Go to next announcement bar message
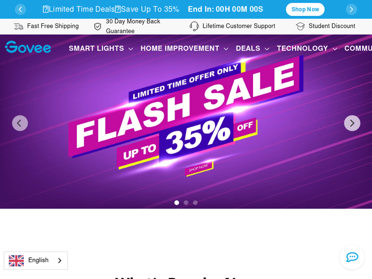This screenshot has width=372, height=279. coord(351,9)
